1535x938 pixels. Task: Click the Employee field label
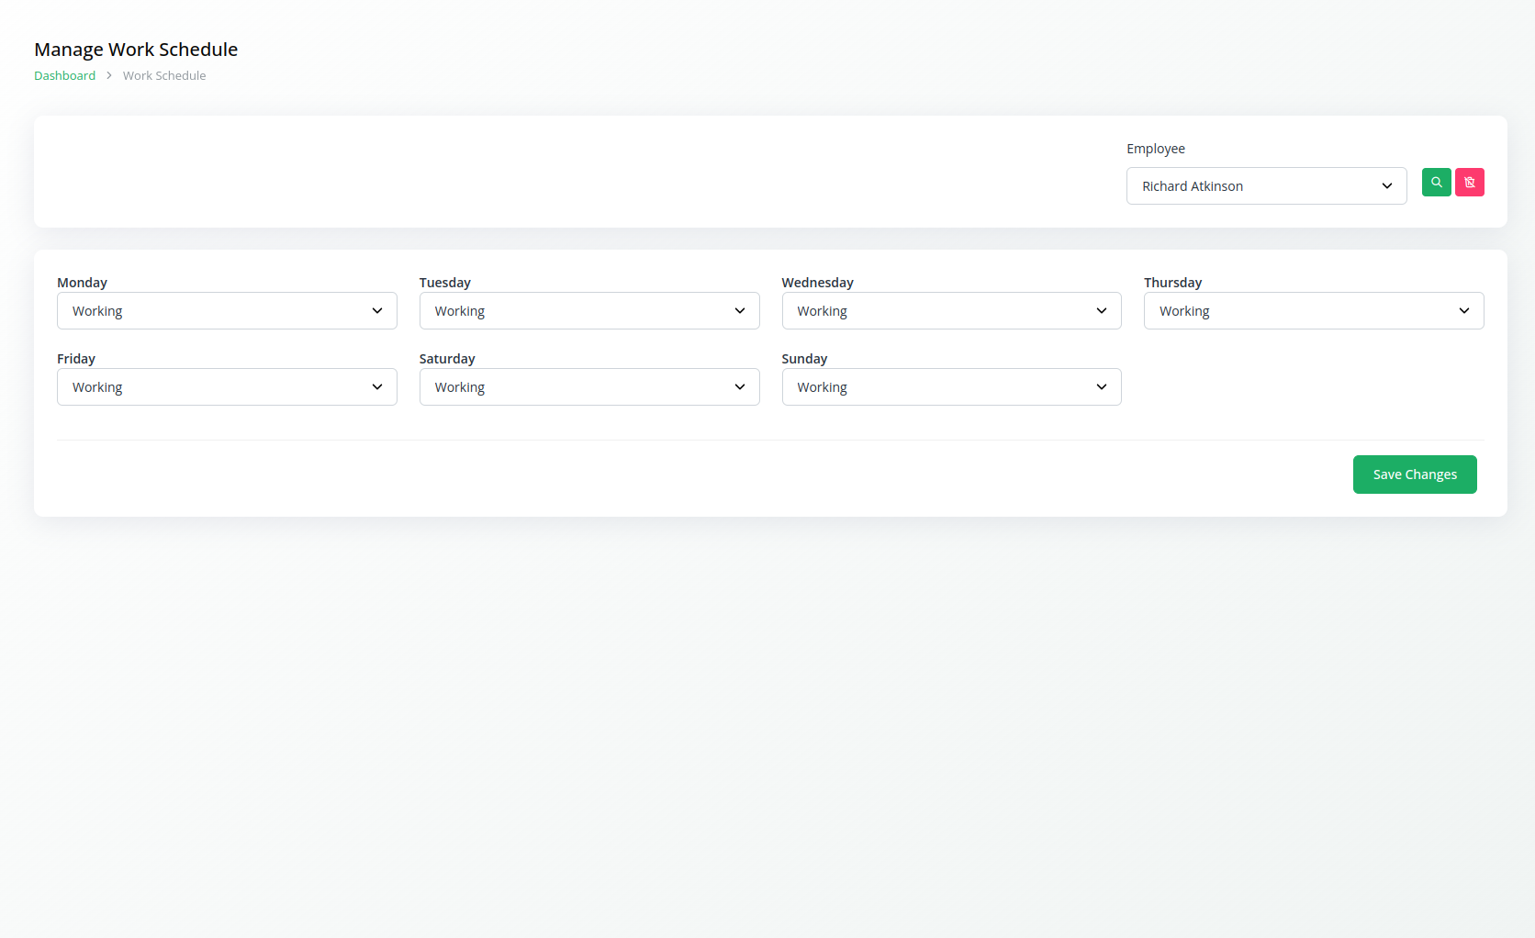point(1155,149)
